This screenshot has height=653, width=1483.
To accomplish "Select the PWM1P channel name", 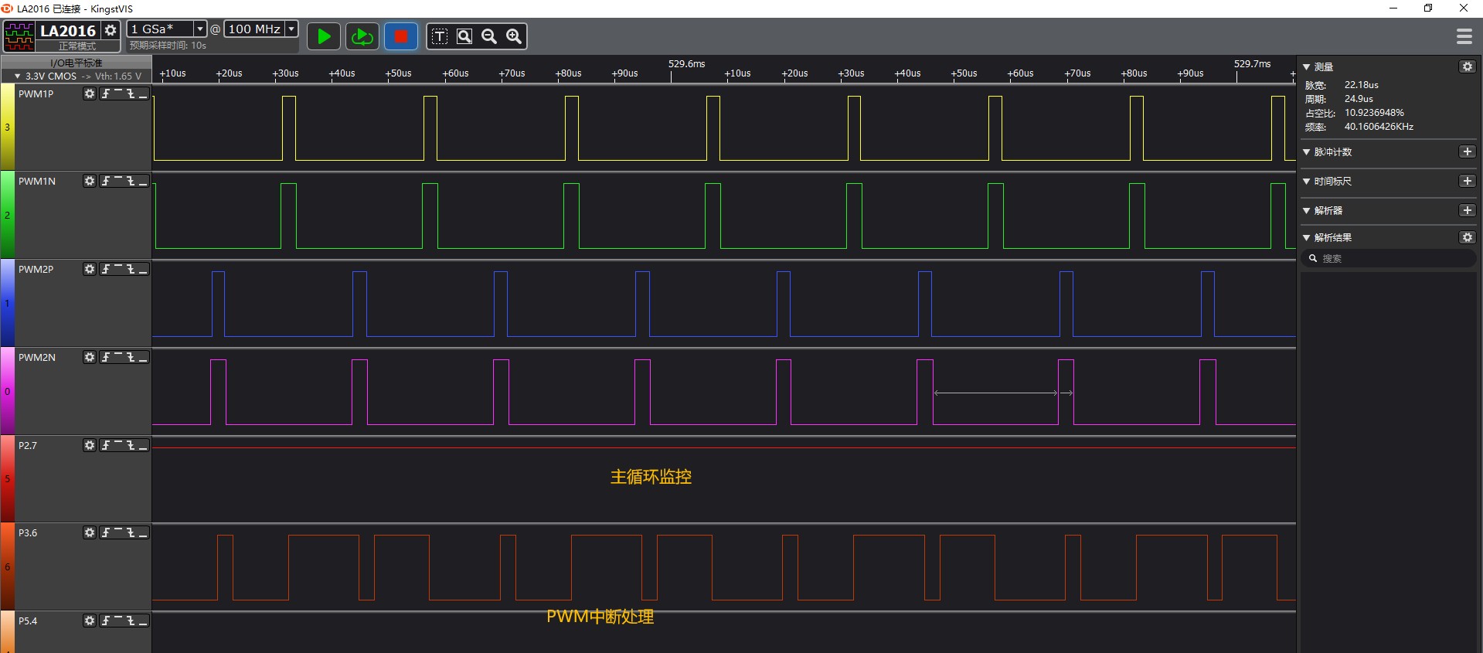I will tap(36, 94).
